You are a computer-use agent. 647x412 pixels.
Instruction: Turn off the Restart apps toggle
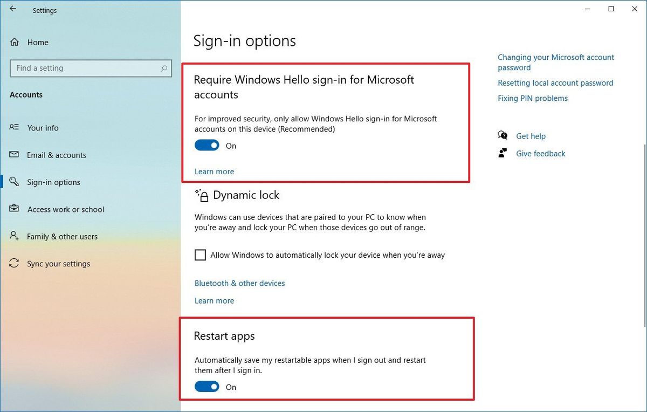(207, 387)
